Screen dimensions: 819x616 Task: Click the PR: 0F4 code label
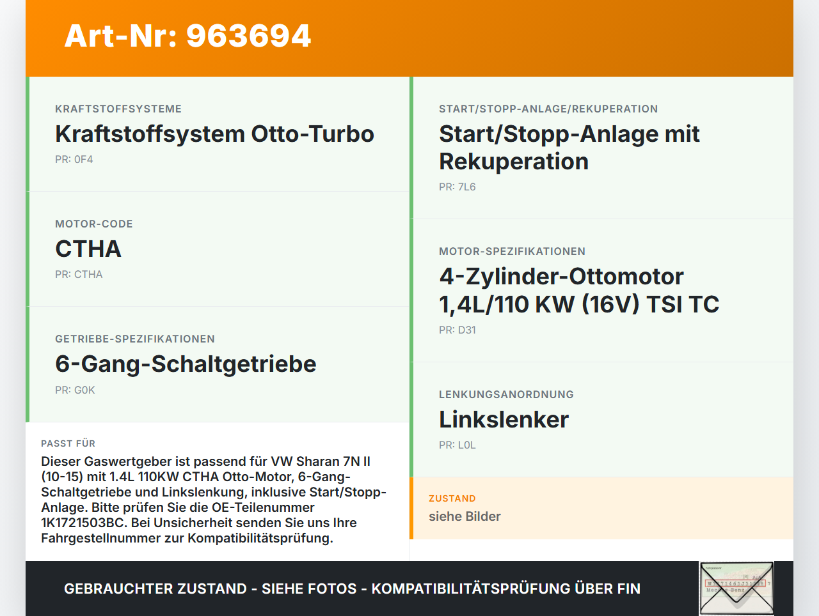pos(74,158)
